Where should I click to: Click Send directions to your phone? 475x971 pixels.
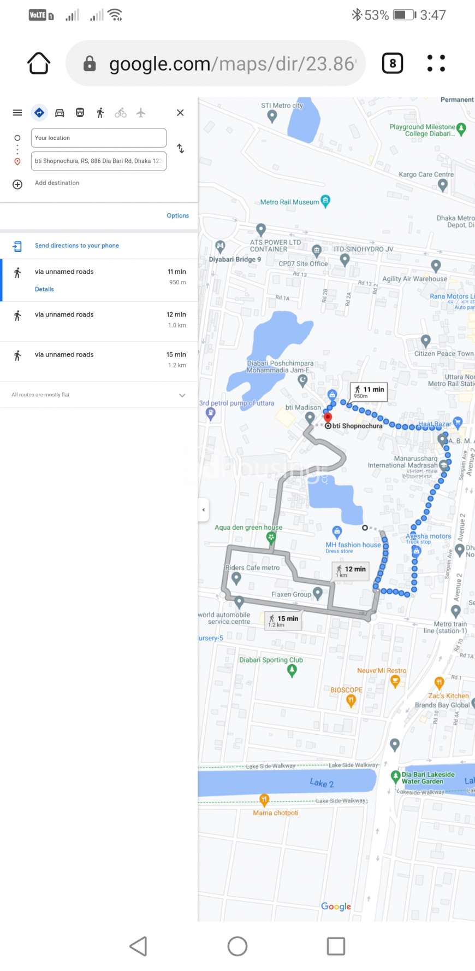(x=77, y=245)
